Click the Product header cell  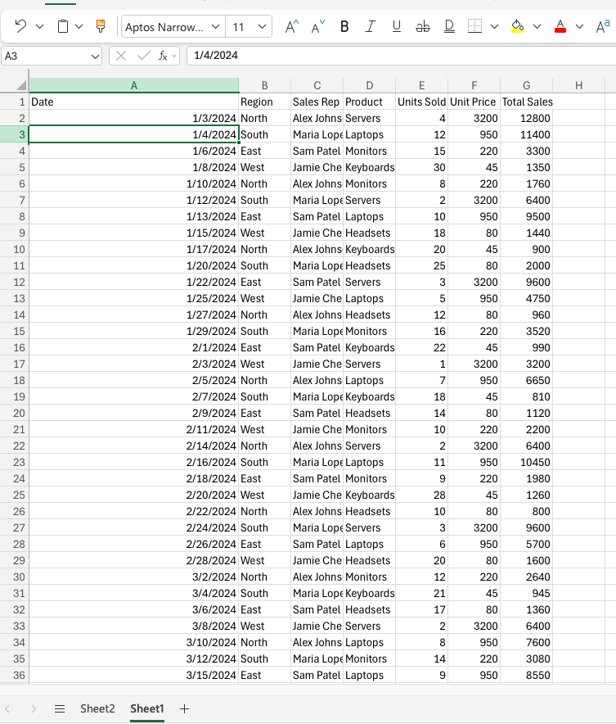click(x=369, y=102)
